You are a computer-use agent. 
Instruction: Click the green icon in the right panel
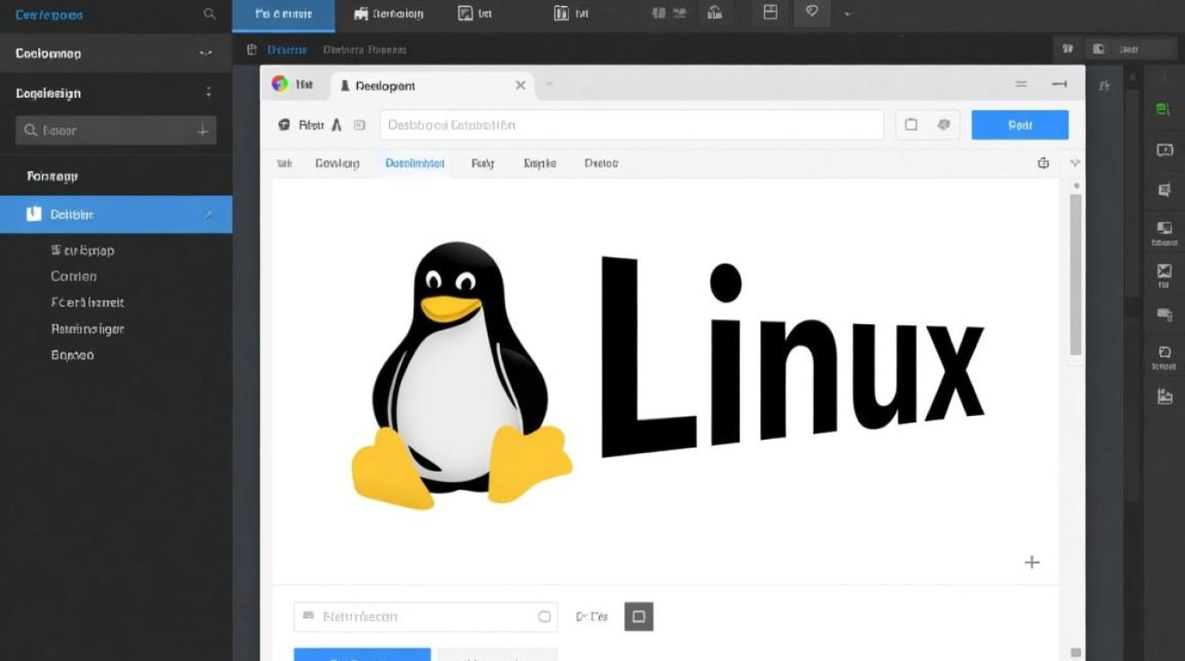(1163, 109)
